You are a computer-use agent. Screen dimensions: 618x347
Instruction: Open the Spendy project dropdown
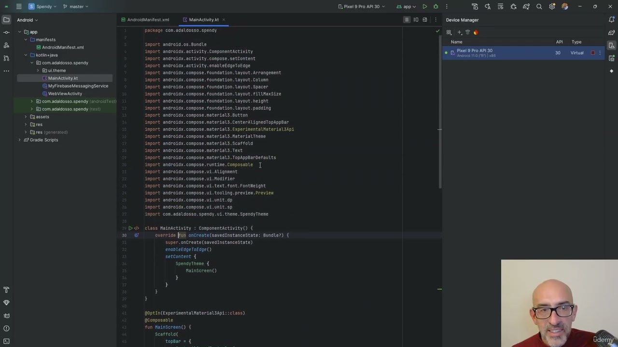pos(42,6)
